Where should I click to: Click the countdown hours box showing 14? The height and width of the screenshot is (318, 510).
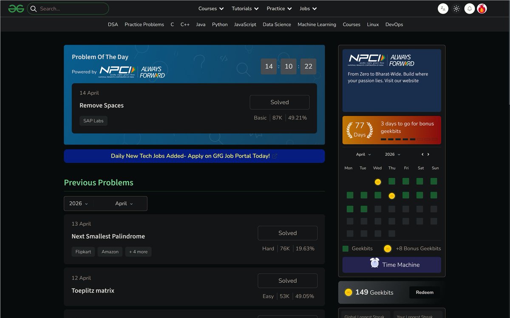tap(269, 66)
